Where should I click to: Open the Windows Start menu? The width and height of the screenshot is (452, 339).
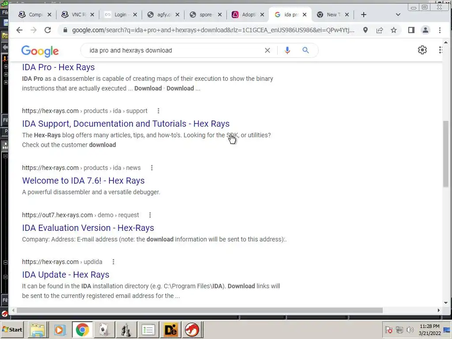(12, 330)
